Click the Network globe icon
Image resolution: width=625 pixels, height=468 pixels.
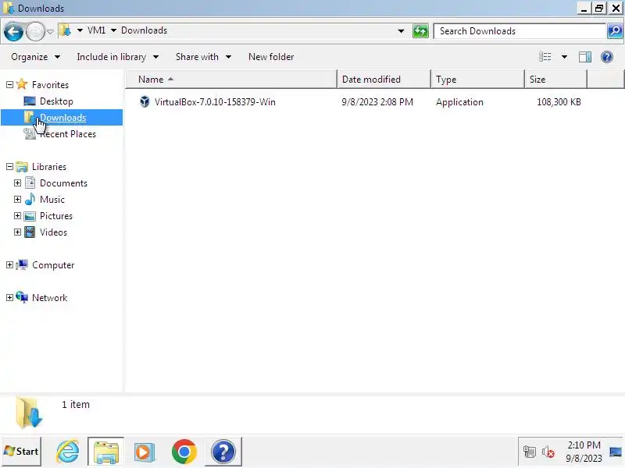22,297
